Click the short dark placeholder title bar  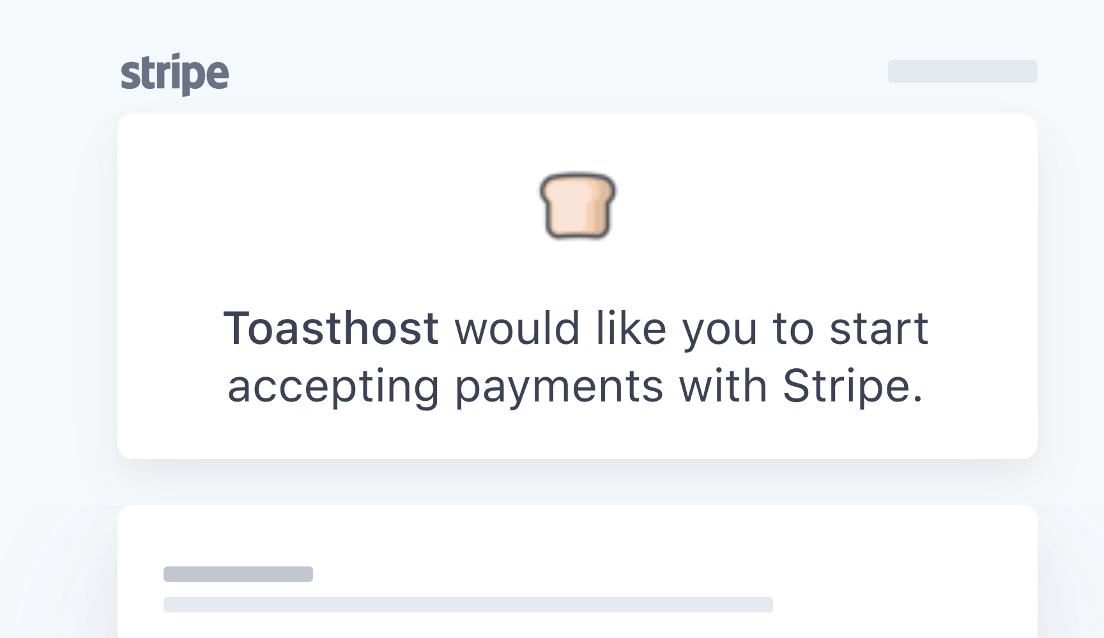(x=238, y=574)
